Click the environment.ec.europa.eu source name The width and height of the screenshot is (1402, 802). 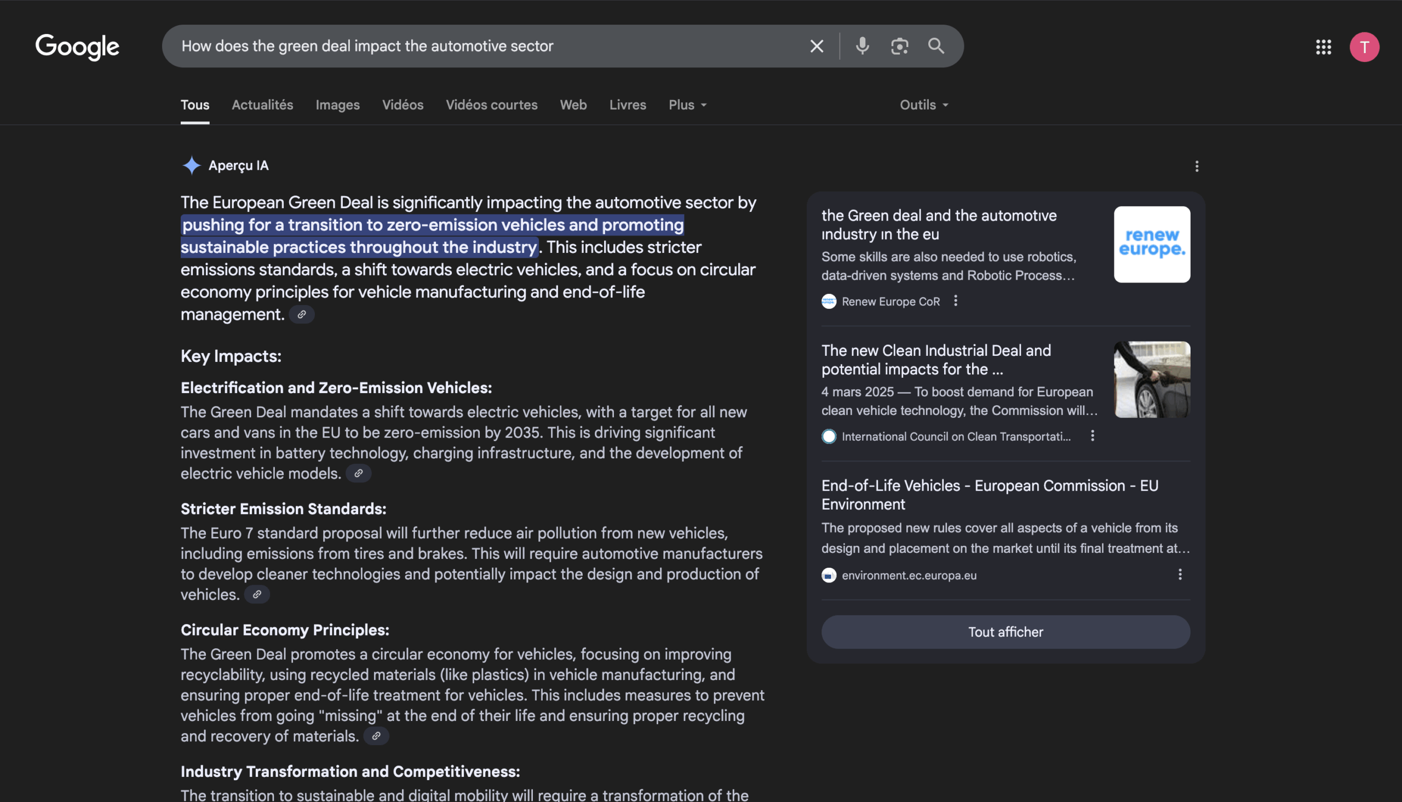pyautogui.click(x=909, y=575)
